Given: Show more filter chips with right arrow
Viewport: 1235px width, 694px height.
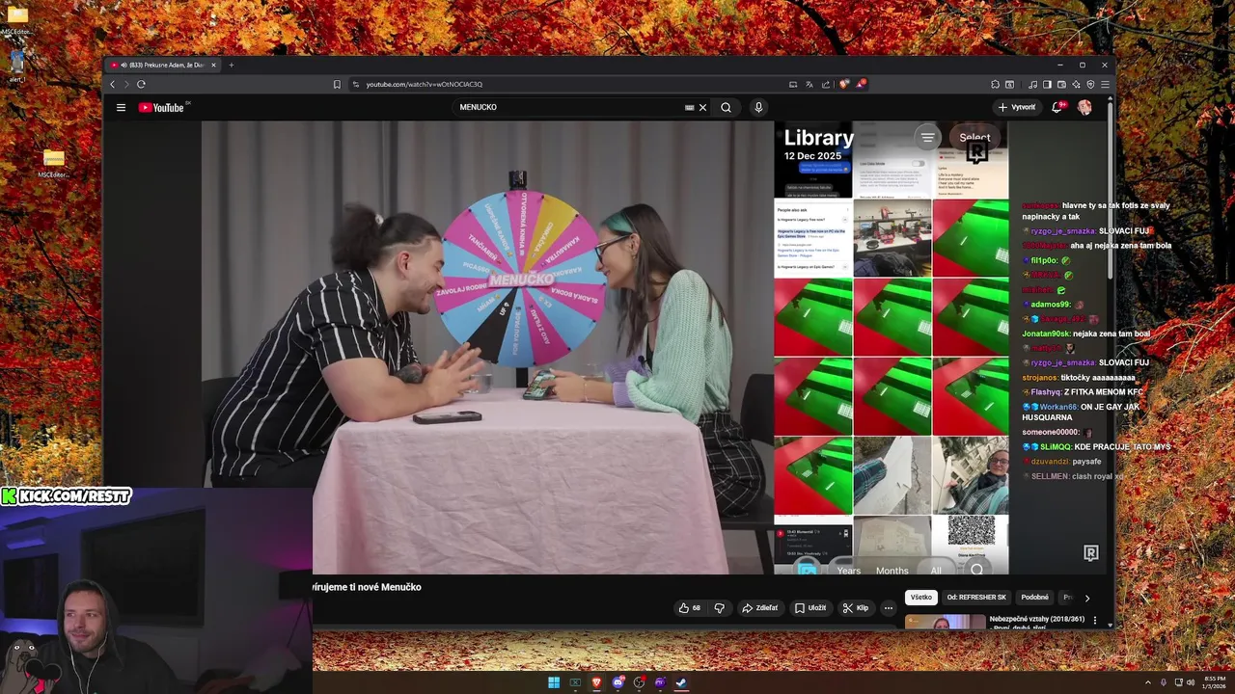Looking at the screenshot, I should pos(1086,598).
